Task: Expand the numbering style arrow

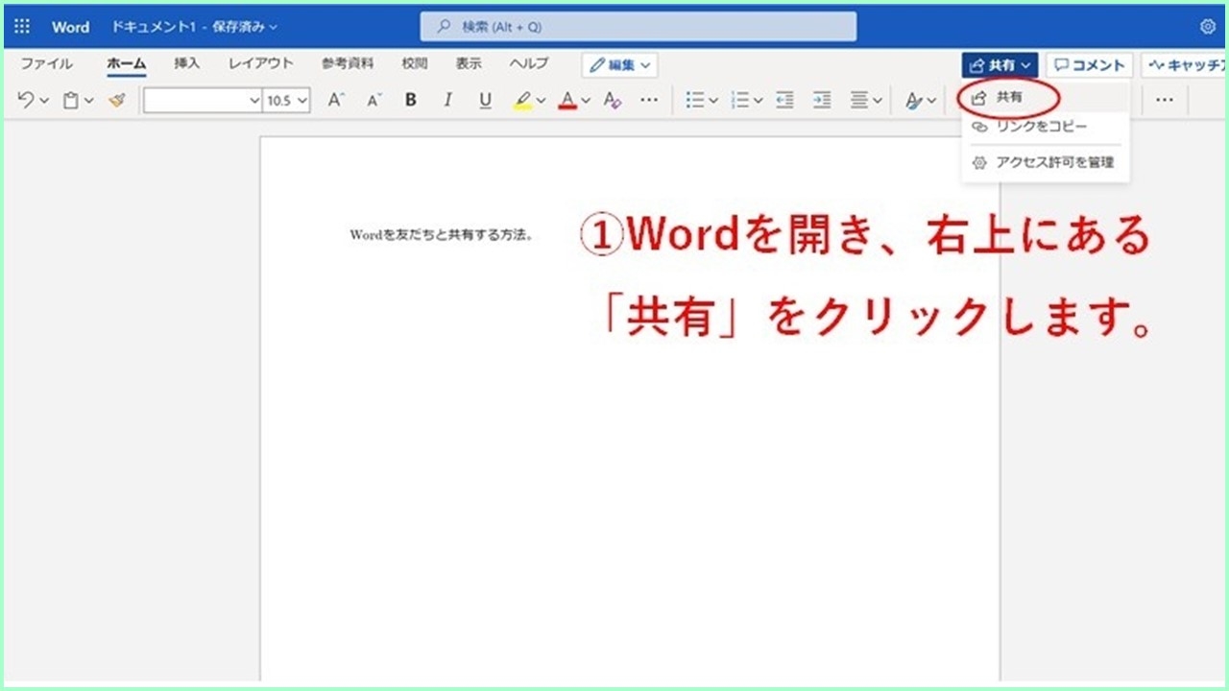Action: 759,100
